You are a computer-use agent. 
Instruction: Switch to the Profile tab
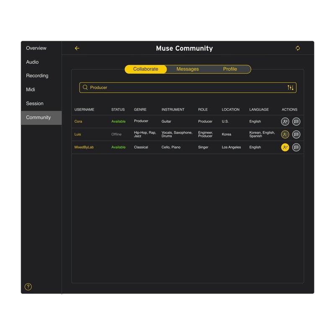point(230,69)
